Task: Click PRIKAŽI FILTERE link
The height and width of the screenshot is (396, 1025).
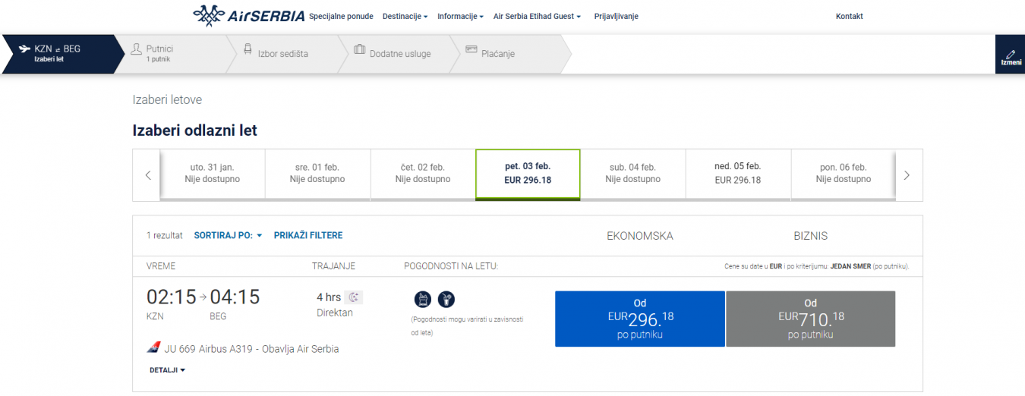Action: [308, 236]
